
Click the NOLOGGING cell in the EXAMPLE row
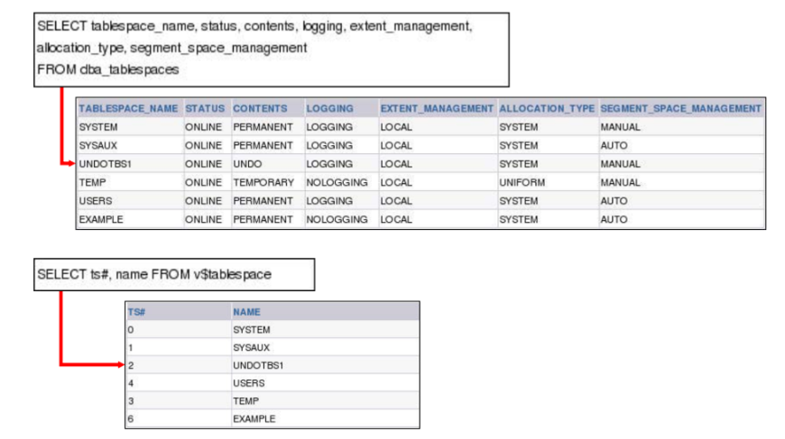click(x=337, y=220)
